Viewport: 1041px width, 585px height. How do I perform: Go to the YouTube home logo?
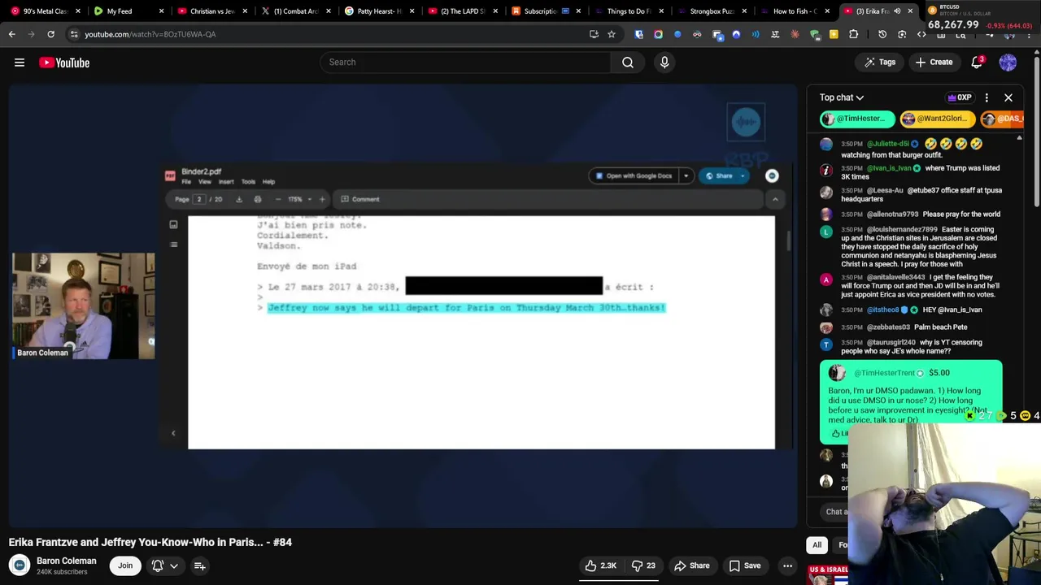pos(64,63)
